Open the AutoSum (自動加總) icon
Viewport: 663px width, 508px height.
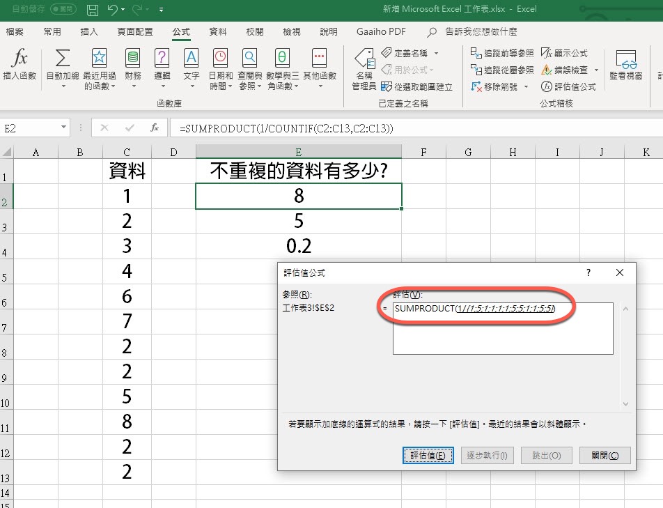point(63,59)
